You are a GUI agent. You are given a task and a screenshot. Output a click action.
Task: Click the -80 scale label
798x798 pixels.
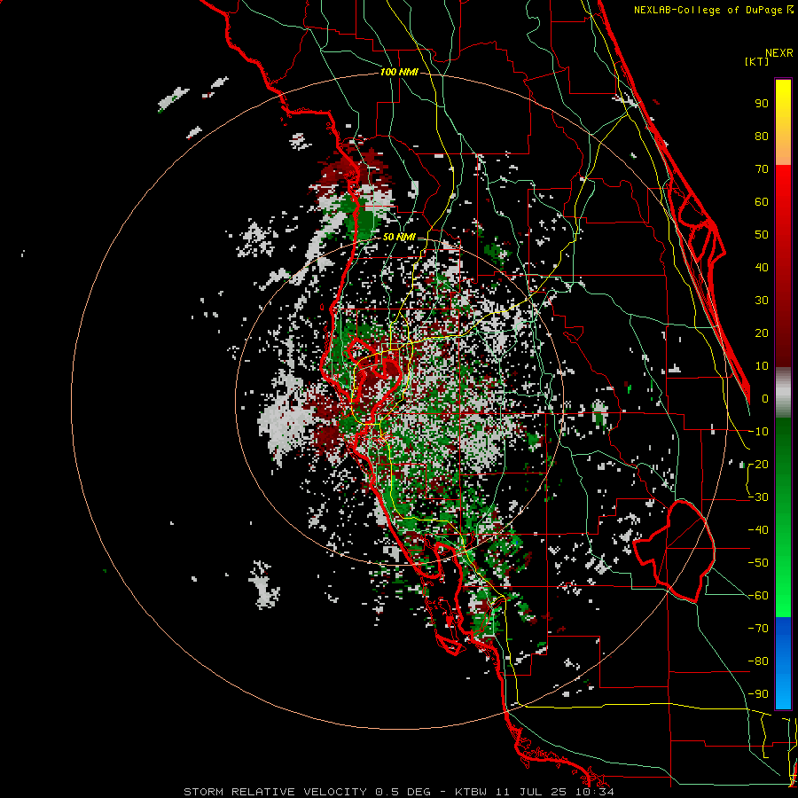click(758, 661)
